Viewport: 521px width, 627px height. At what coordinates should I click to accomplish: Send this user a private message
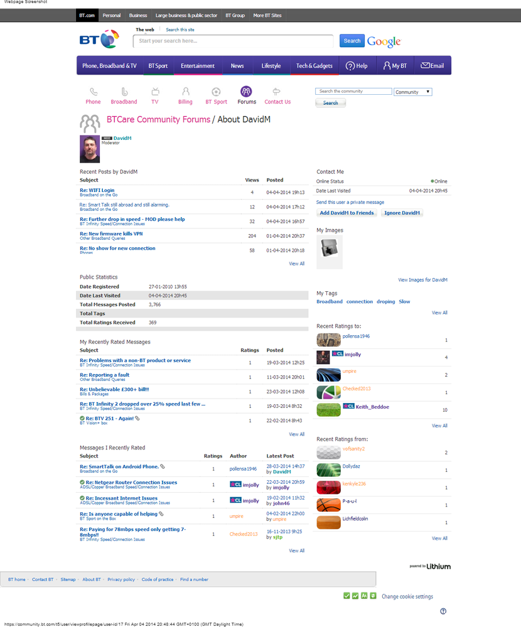pyautogui.click(x=350, y=202)
